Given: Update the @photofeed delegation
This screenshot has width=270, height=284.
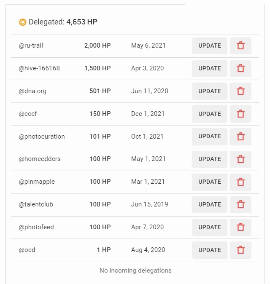Looking at the screenshot, I should 210,227.
